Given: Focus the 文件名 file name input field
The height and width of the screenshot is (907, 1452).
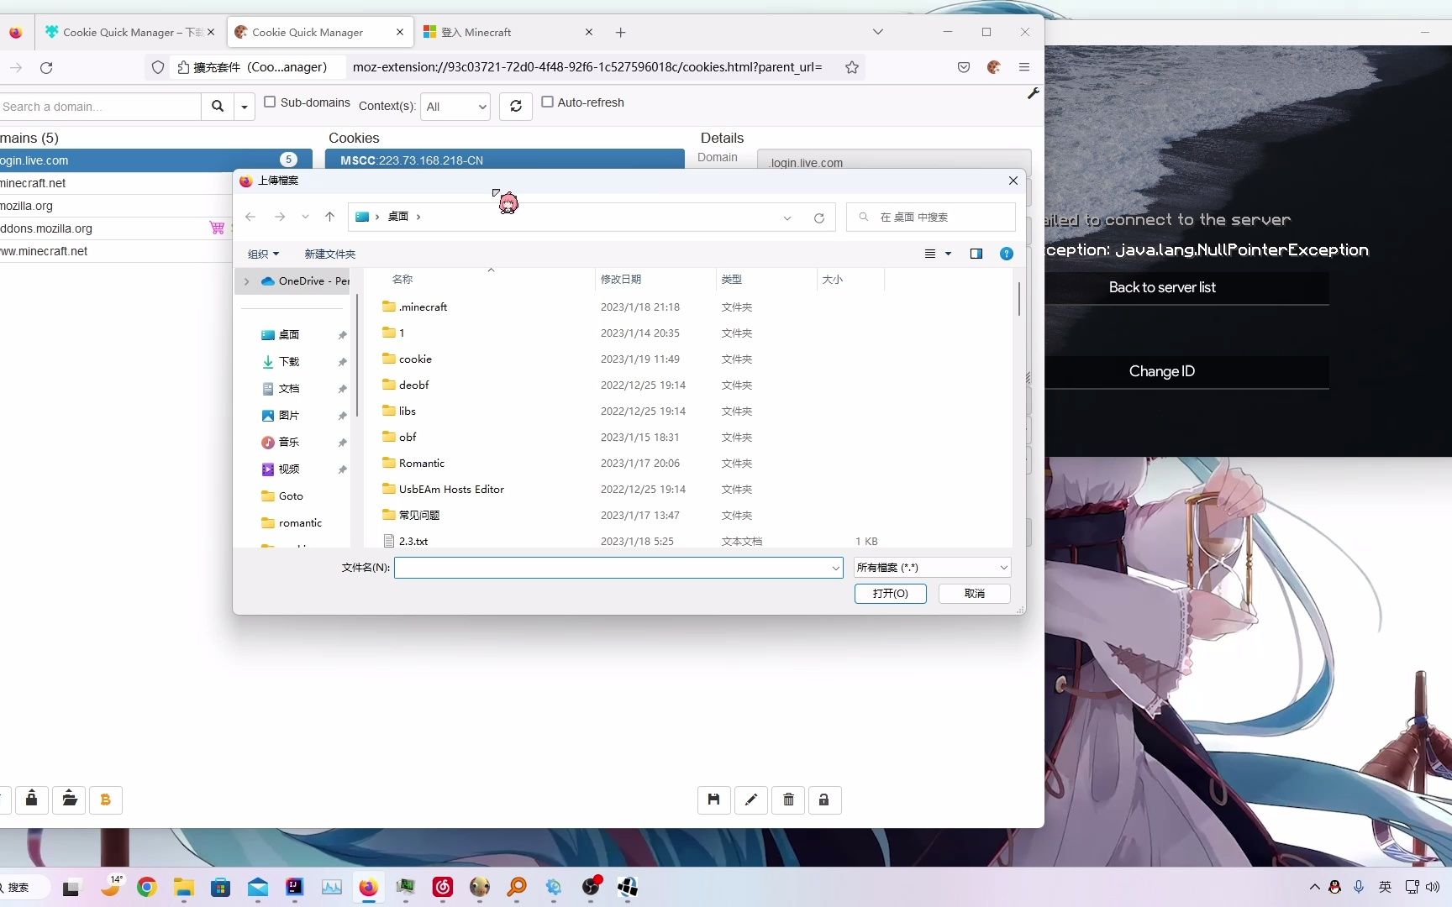Looking at the screenshot, I should pyautogui.click(x=618, y=568).
